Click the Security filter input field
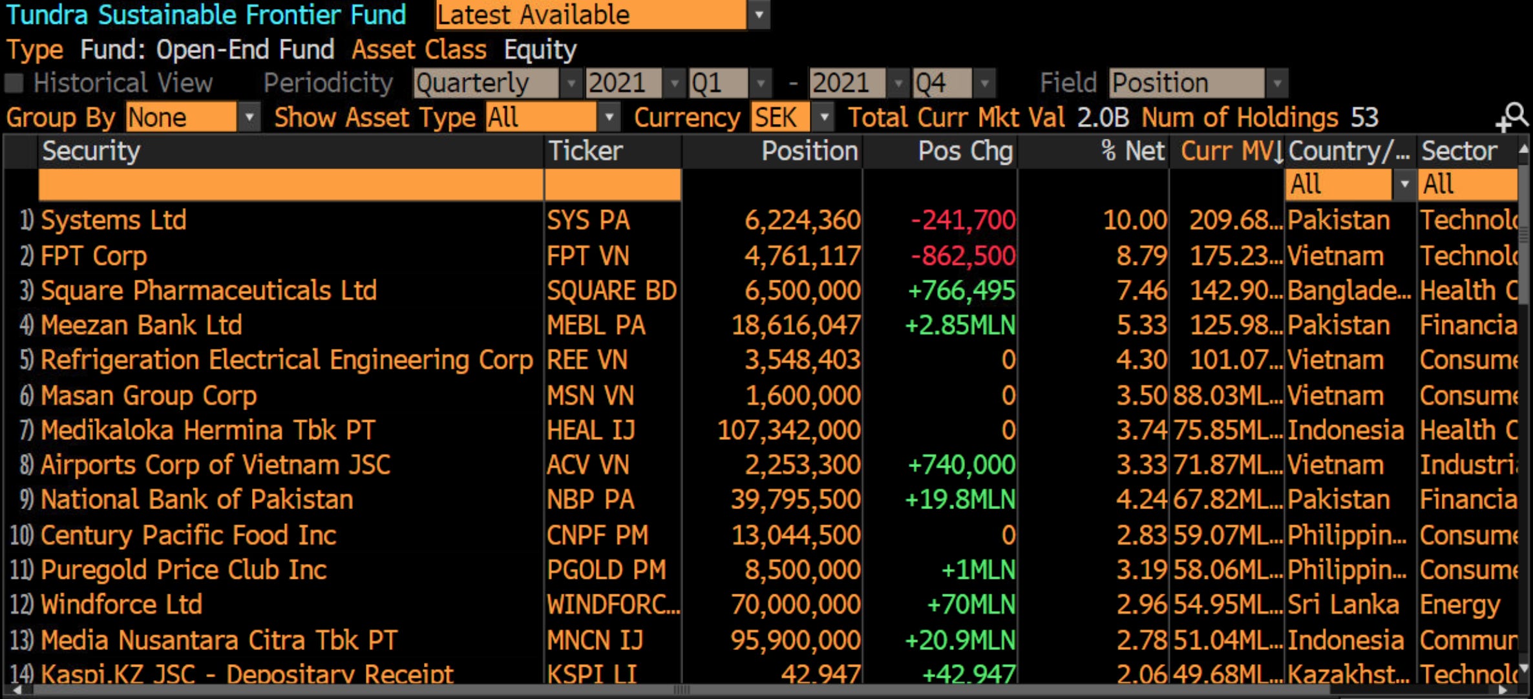 coord(291,185)
